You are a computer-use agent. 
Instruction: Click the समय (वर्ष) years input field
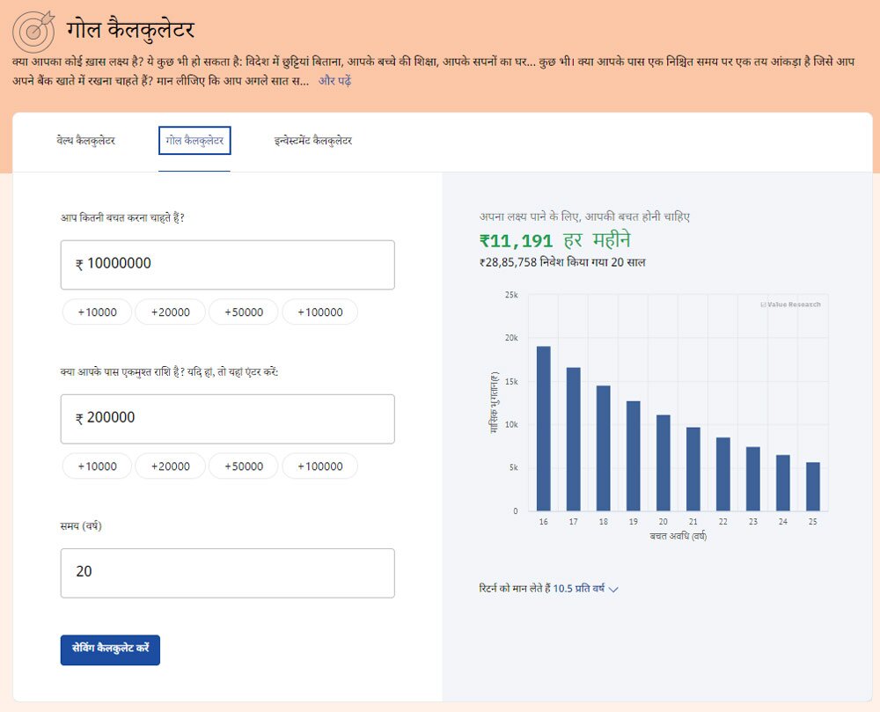coord(227,572)
